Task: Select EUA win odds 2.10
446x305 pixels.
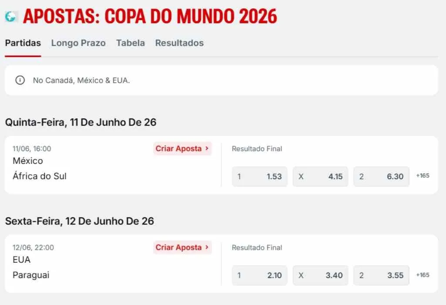Action: pyautogui.click(x=259, y=275)
